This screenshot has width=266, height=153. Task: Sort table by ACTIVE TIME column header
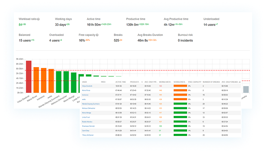point(121,82)
